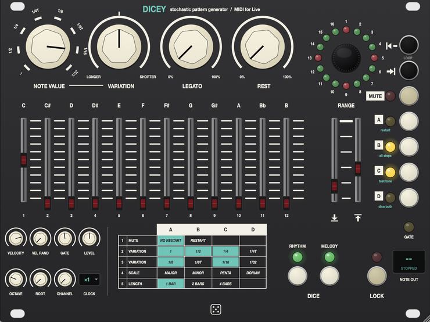Click the range upper limit arrow icon
430x322 pixels.
tap(357, 218)
